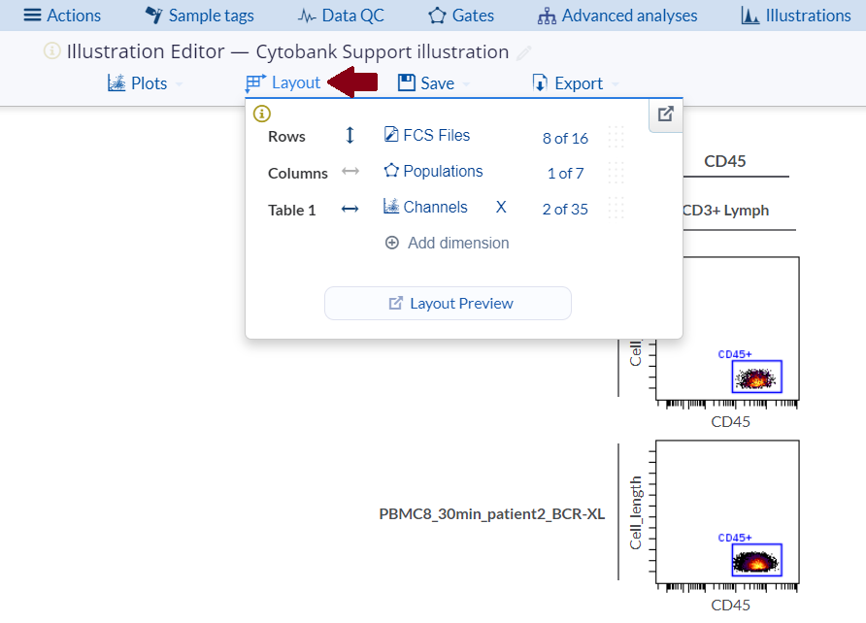Click the info icon beside the Illustration Editor title
Image resolution: width=866 pixels, height=623 pixels.
(x=52, y=51)
